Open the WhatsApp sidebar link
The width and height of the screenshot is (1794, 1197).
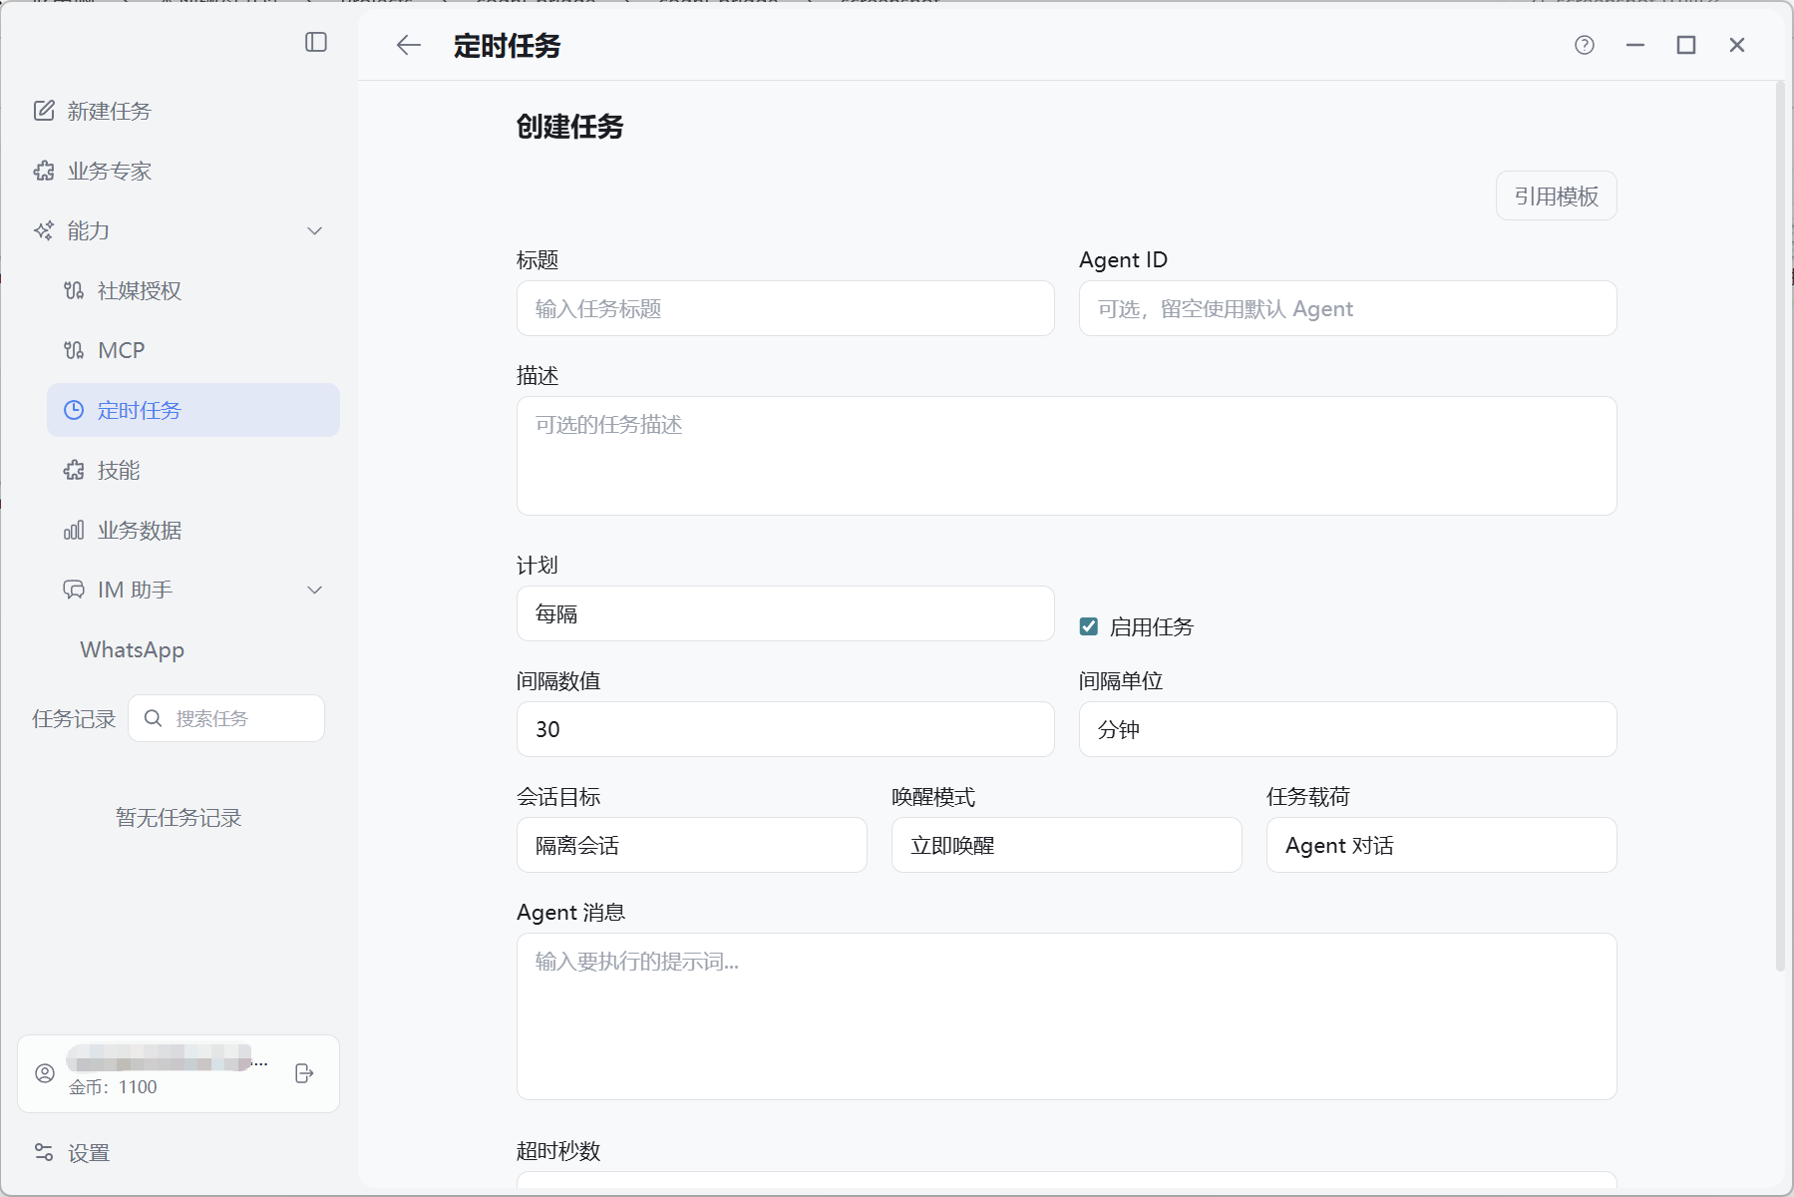coord(133,649)
